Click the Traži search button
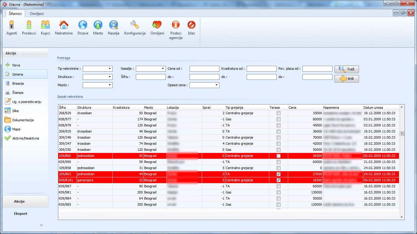 347,69
